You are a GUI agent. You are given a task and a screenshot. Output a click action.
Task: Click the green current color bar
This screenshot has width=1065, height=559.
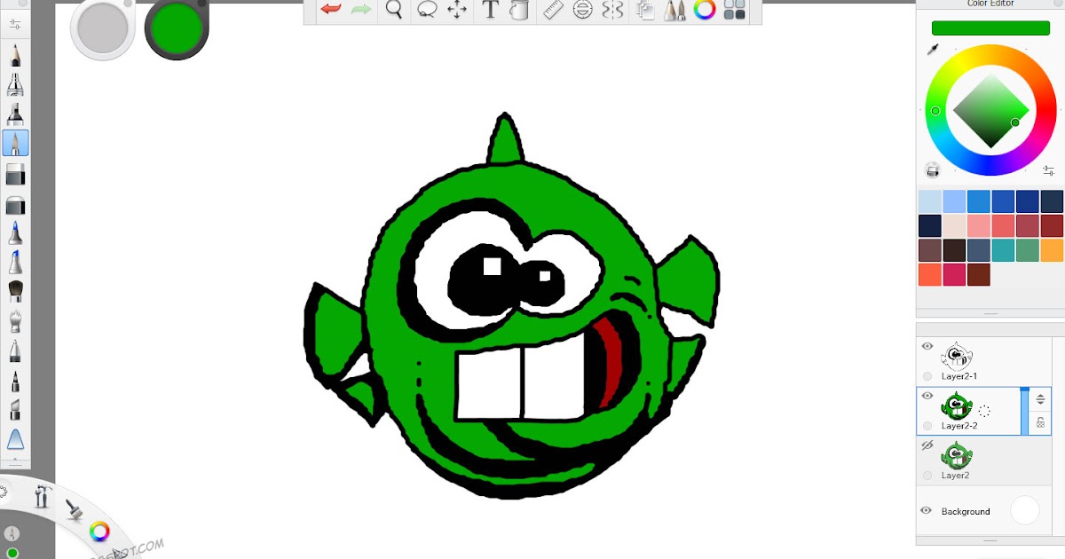coord(990,28)
